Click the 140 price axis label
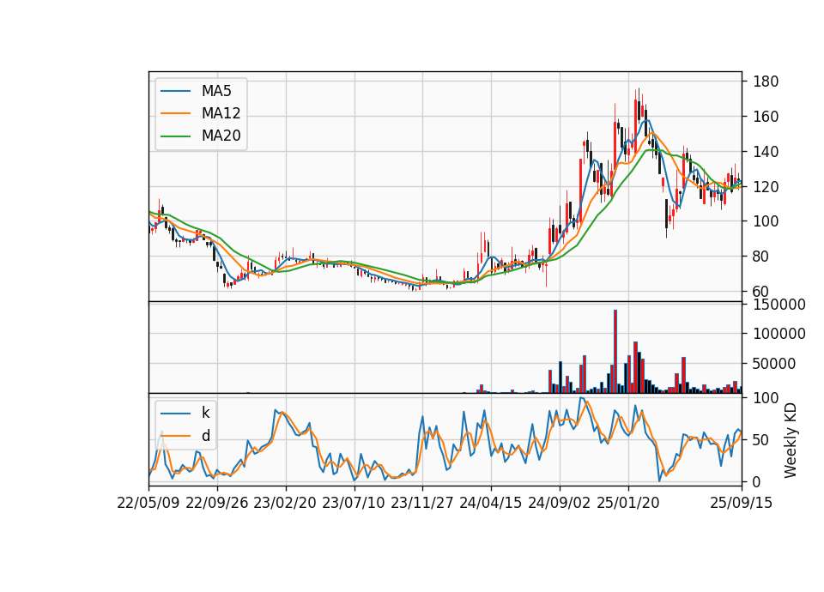The height and width of the screenshot is (592, 824). pos(766,152)
